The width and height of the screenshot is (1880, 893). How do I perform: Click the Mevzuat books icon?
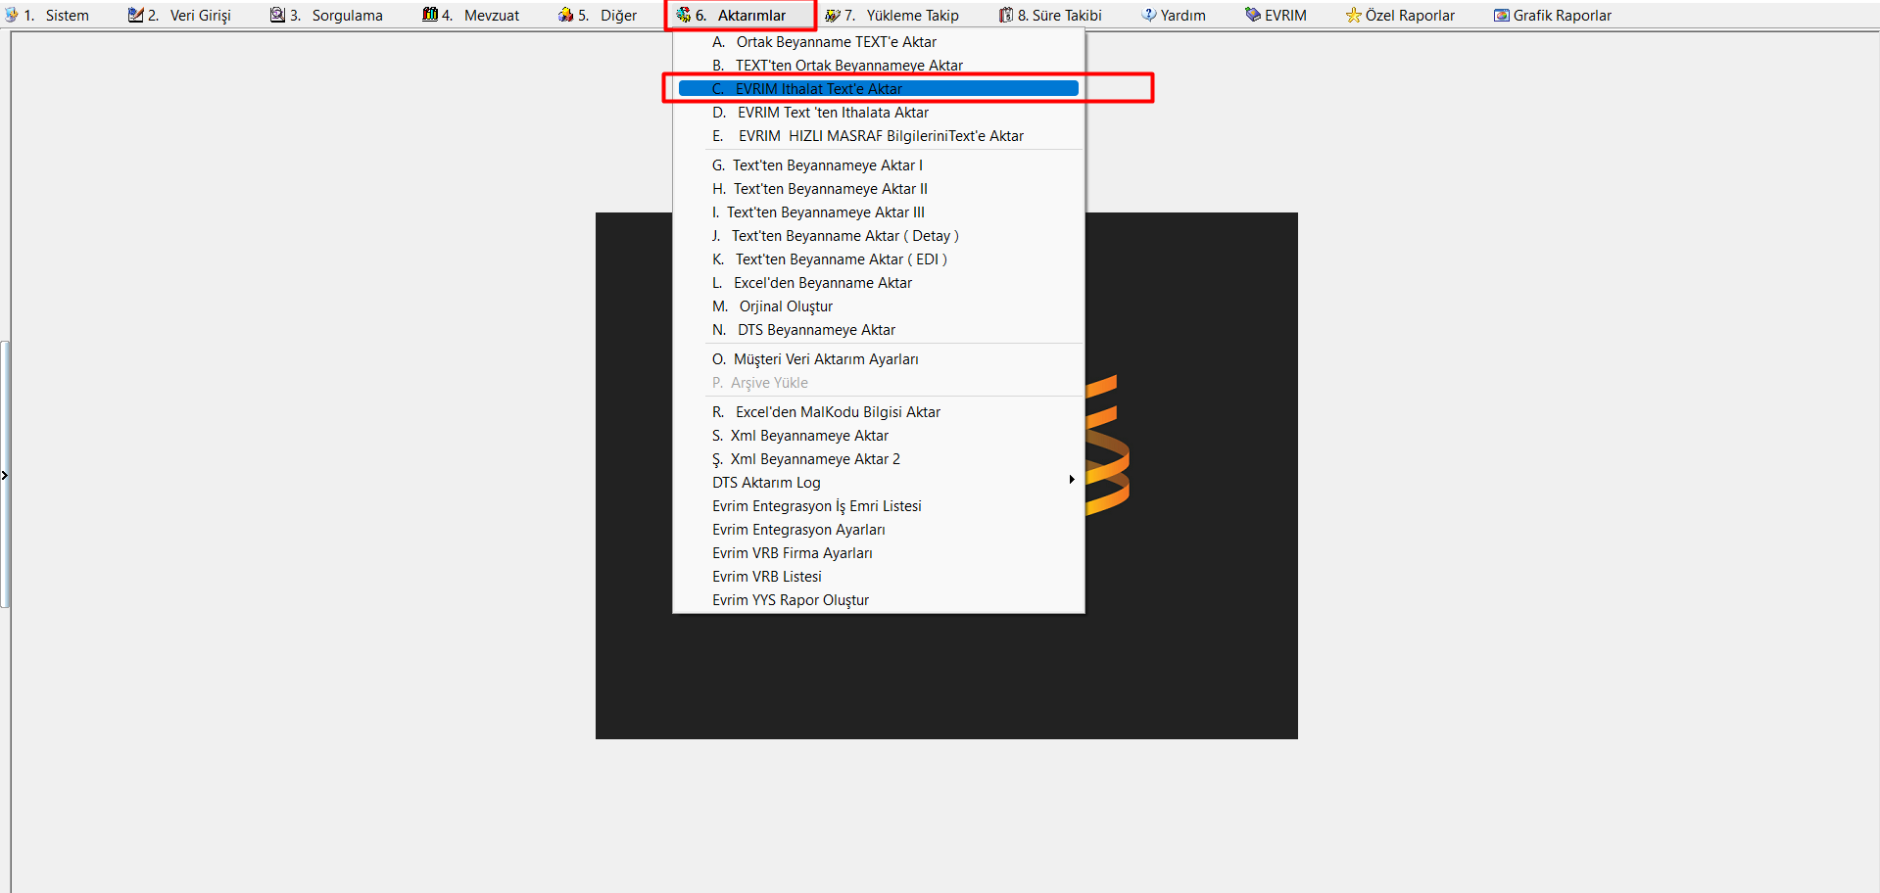pyautogui.click(x=429, y=15)
